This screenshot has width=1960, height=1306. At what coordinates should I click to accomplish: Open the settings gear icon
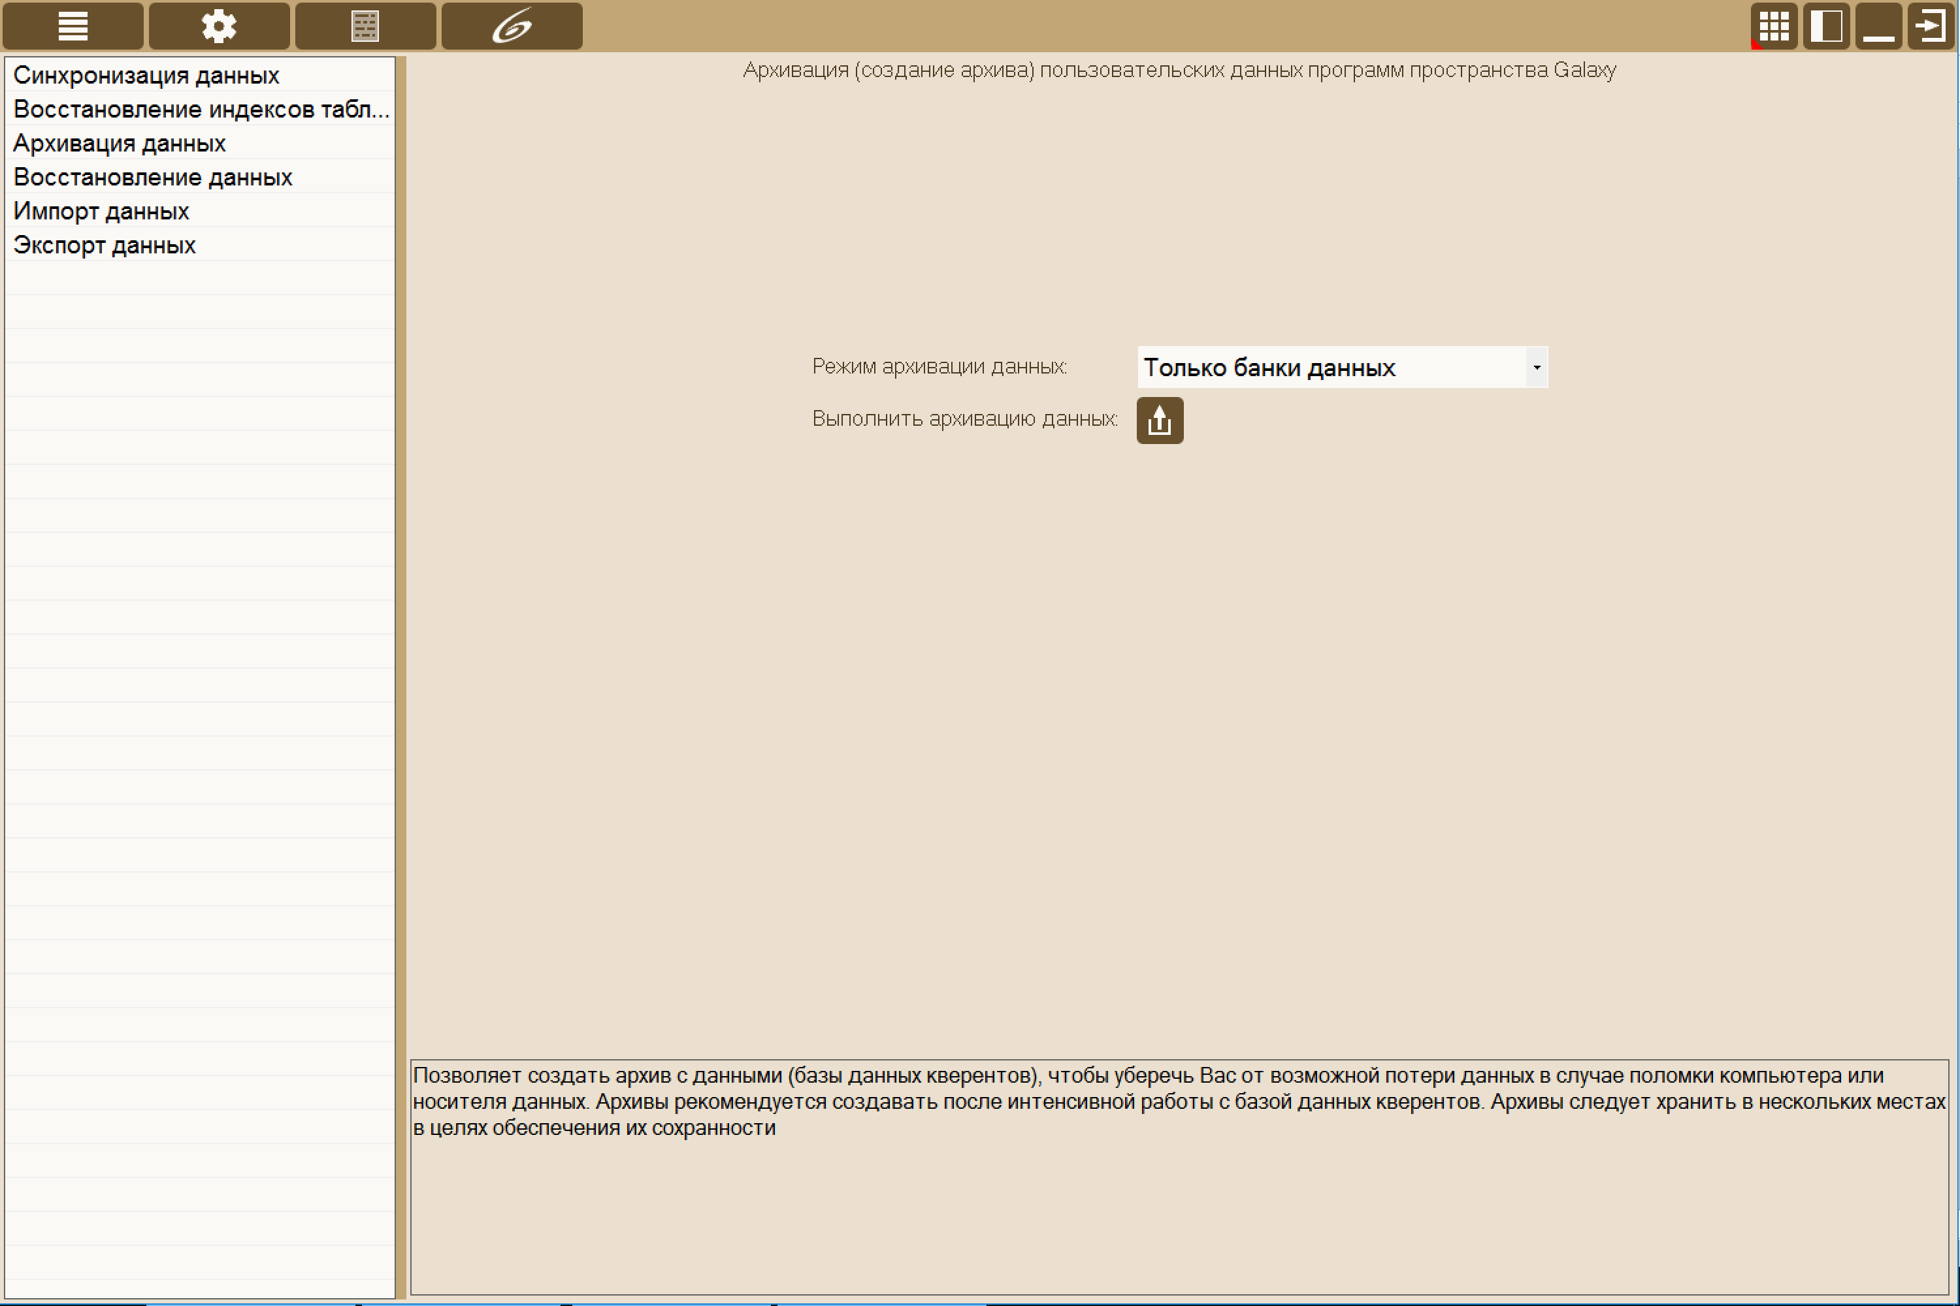point(219,26)
